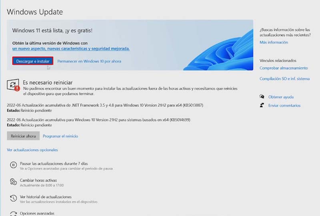Image resolution: width=320 pixels, height=216 pixels.
Task: Click the Vínculos relacionados heading
Action: [278, 61]
